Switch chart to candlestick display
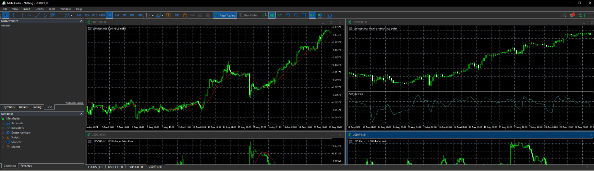This screenshot has width=594, height=171. 272,15
